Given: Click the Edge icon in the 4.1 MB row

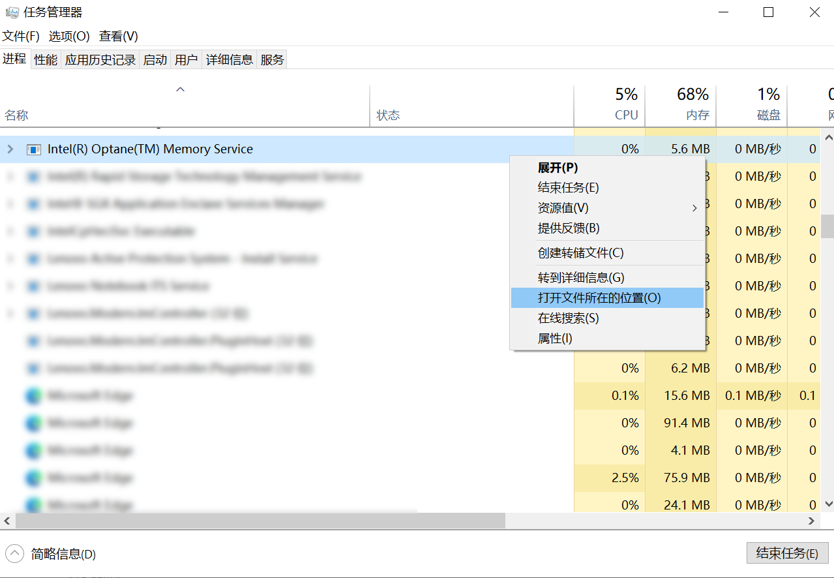Looking at the screenshot, I should [33, 451].
